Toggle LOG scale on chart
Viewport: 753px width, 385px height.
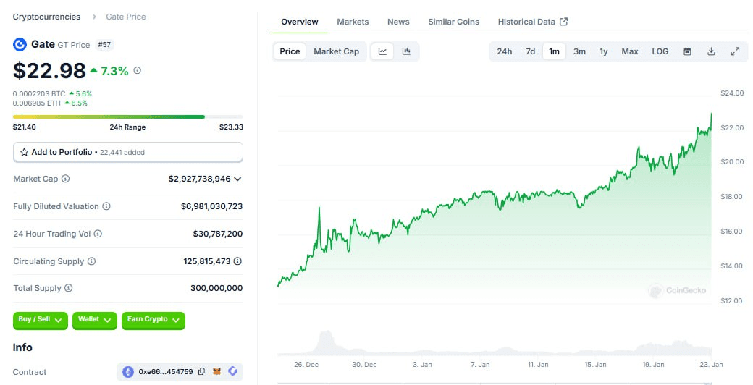coord(660,51)
